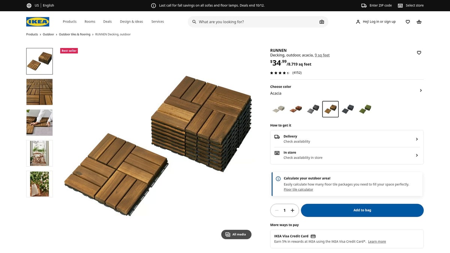
Task: Expand the Choose color options arrow
Action: point(420,90)
